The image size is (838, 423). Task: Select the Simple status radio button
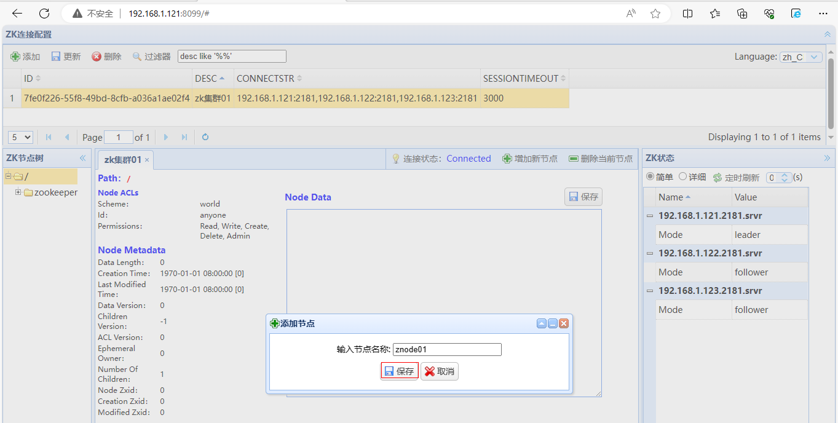coord(650,177)
